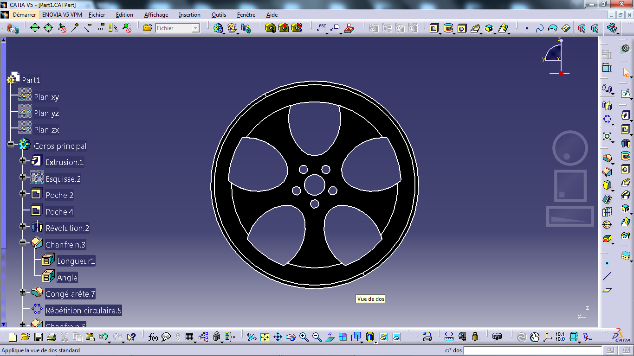634x356 pixels.
Task: Activate the Fly mode airplane icon
Action: [252, 337]
